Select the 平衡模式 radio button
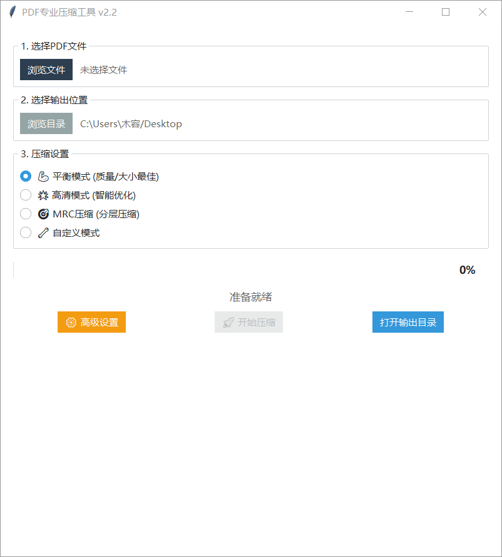Viewport: 502px width, 557px height. [x=25, y=176]
